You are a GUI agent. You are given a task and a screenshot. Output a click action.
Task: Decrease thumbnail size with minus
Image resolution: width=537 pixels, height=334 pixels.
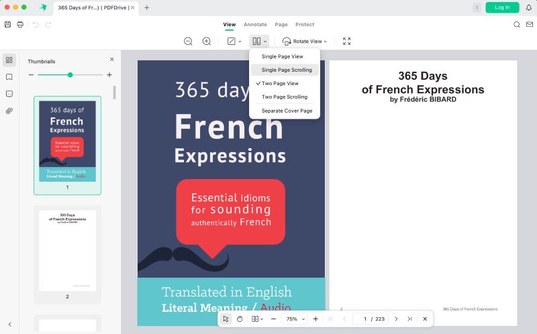tap(31, 74)
